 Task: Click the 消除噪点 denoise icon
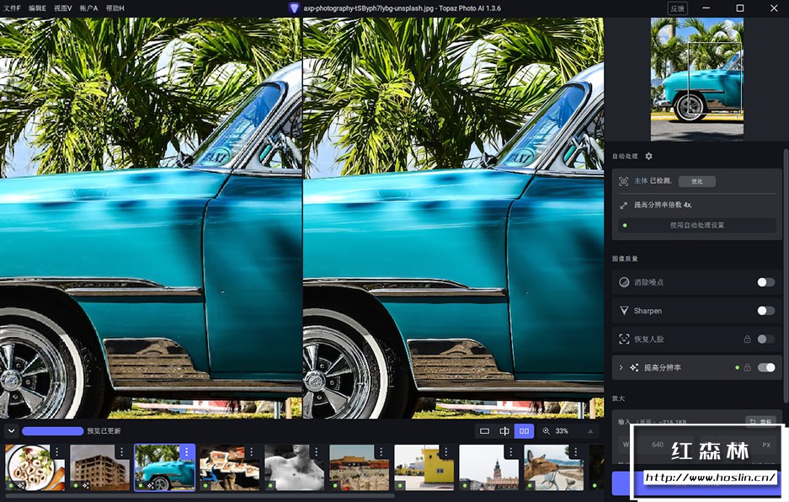pos(624,282)
